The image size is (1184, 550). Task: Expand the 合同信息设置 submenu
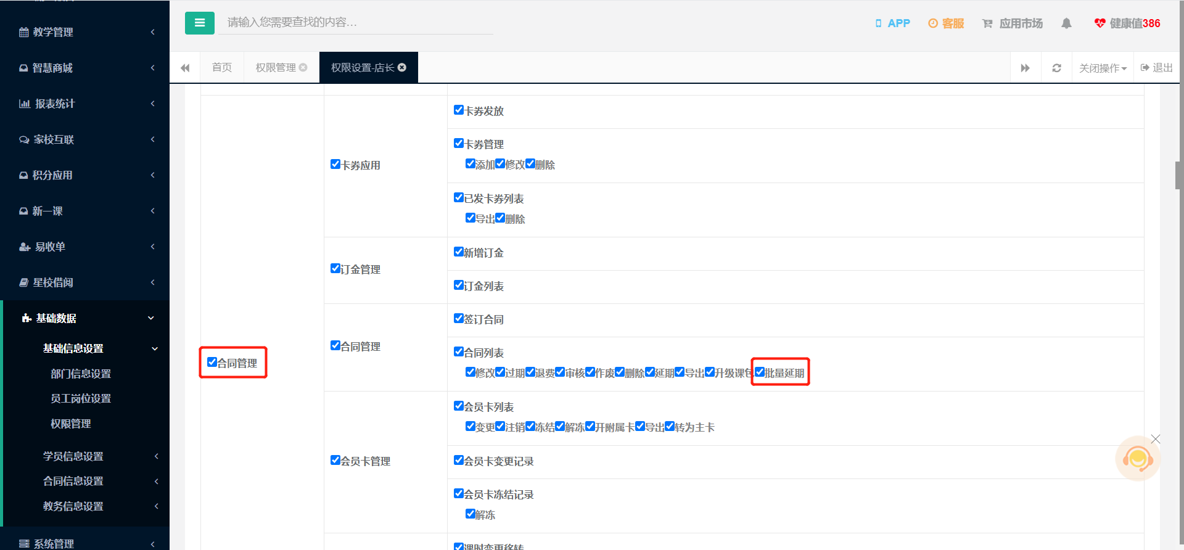click(85, 481)
